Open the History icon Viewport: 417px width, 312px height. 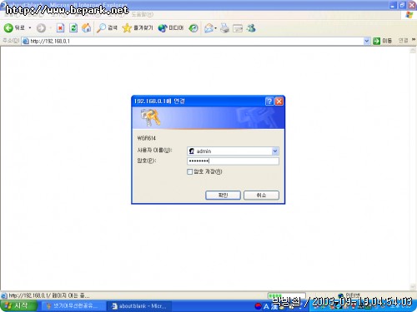(193, 28)
